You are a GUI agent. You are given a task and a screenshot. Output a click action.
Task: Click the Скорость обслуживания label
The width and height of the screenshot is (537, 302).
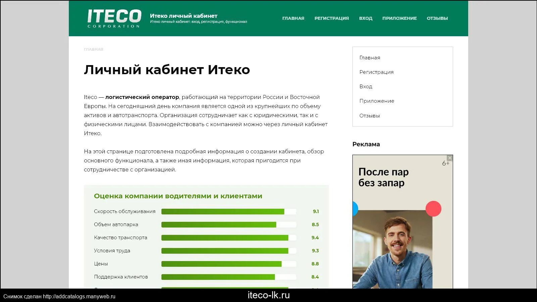[125, 211]
